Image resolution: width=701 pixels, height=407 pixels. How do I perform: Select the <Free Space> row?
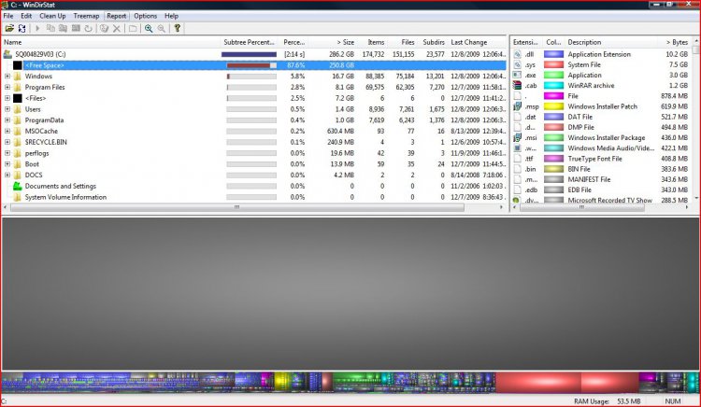pyautogui.click(x=254, y=65)
